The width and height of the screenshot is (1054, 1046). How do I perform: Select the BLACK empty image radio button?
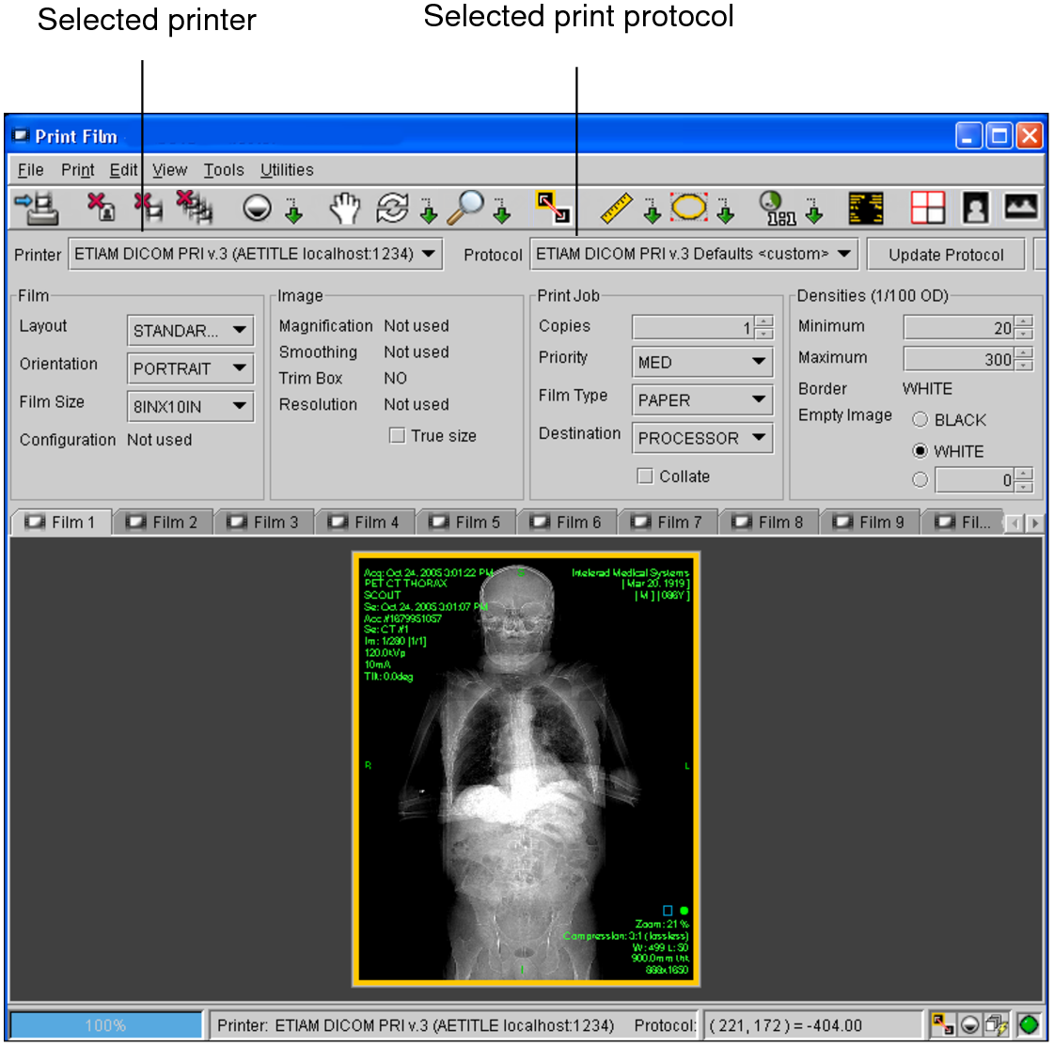pyautogui.click(x=920, y=419)
